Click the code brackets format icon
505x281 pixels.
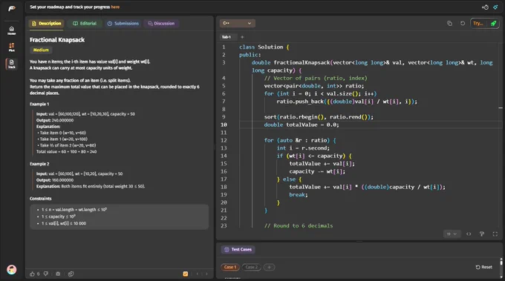469,234
